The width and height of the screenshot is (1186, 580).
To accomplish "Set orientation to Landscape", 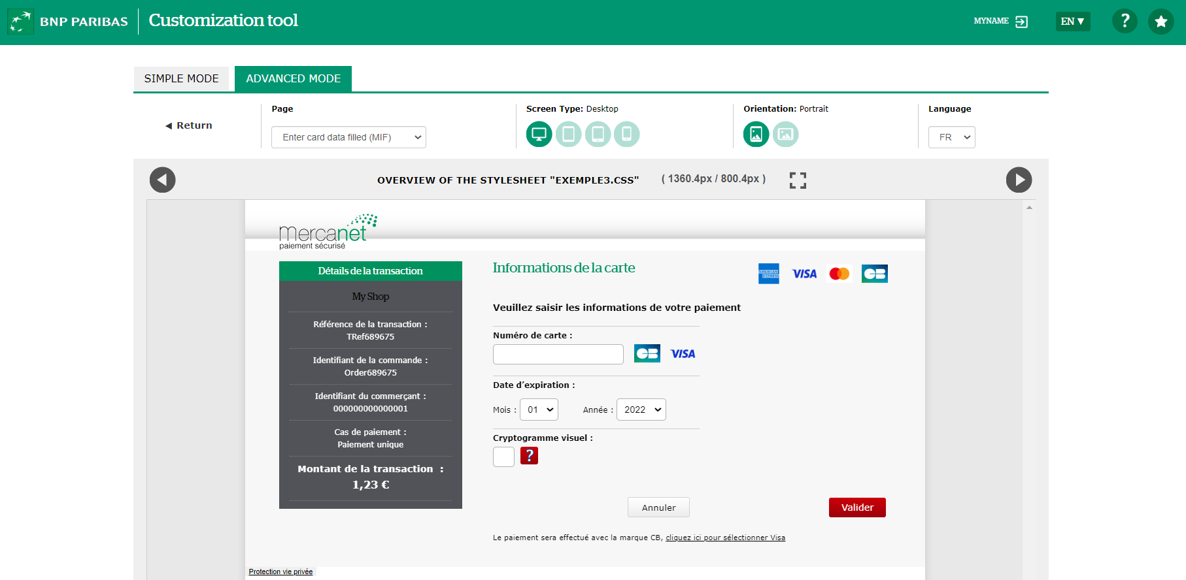I will [785, 135].
